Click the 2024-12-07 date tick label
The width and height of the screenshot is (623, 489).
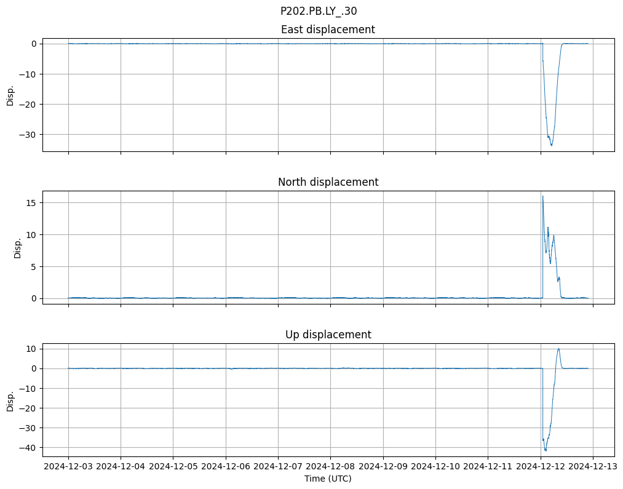(x=278, y=466)
